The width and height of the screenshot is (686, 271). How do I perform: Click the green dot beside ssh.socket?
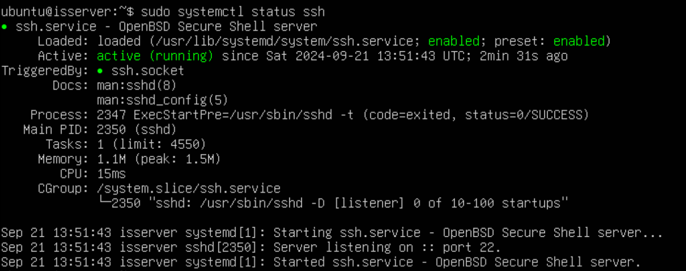[100, 71]
